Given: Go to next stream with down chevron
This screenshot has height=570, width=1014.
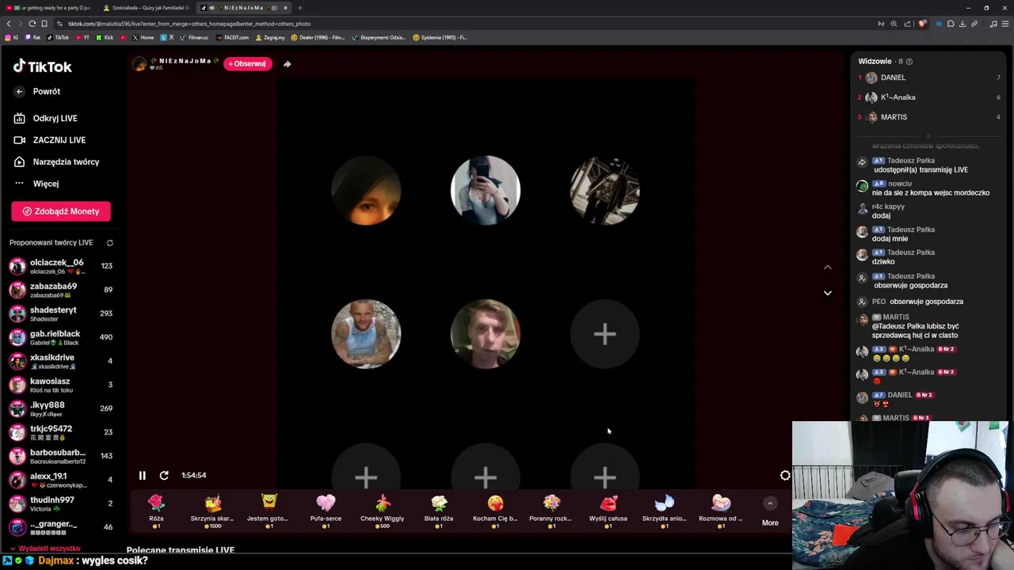Looking at the screenshot, I should pos(827,293).
